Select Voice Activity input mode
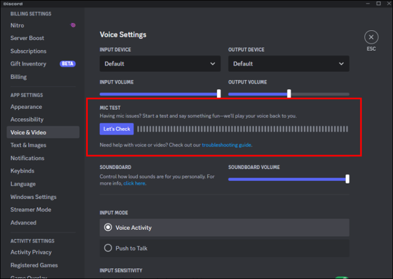Image resolution: width=393 pixels, height=279 pixels. [x=224, y=228]
